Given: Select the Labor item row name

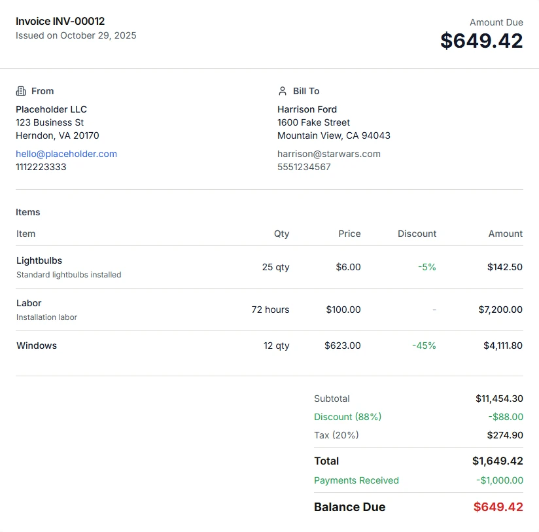Looking at the screenshot, I should (x=29, y=303).
